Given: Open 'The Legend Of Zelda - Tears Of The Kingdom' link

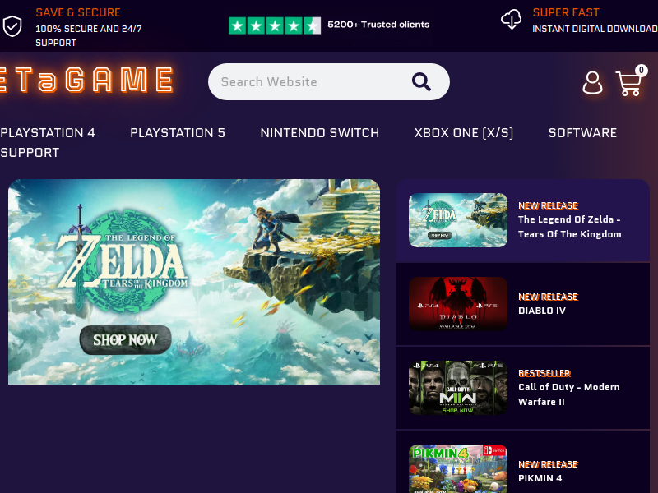Looking at the screenshot, I should 569,227.
